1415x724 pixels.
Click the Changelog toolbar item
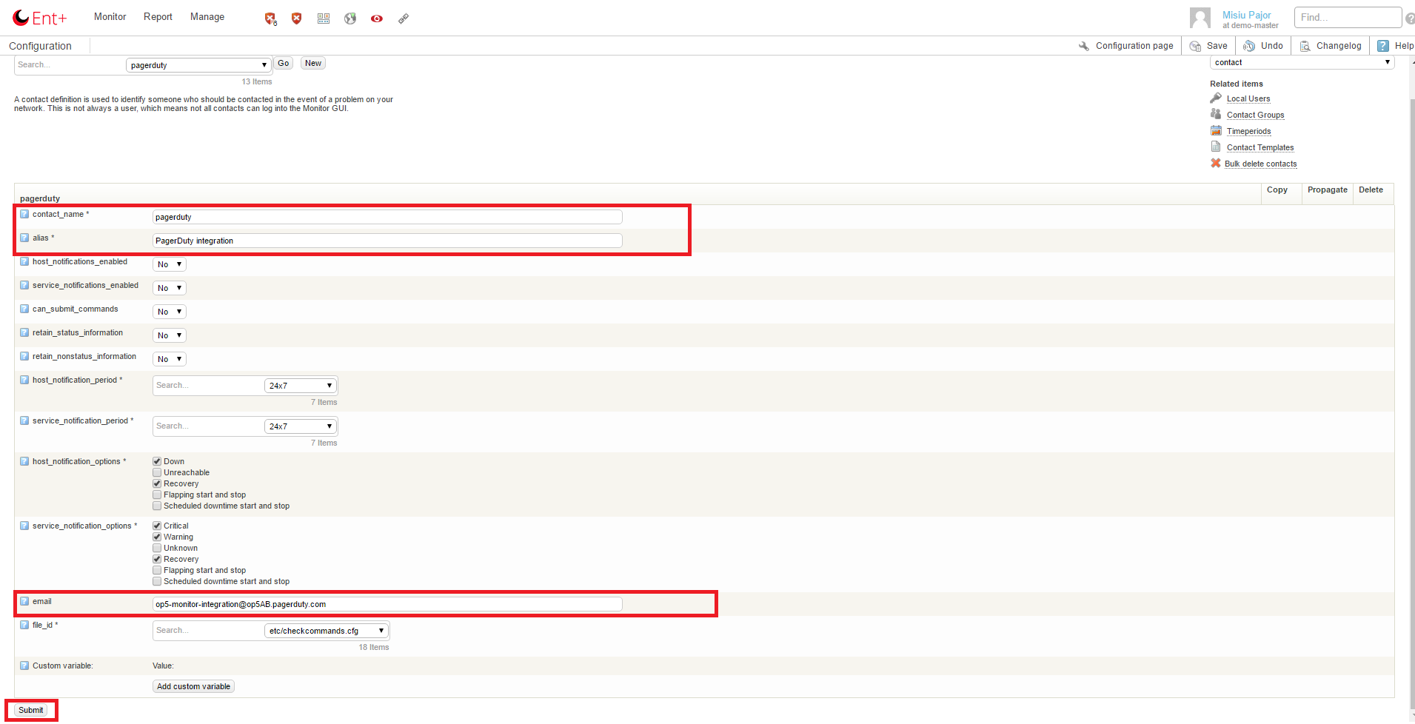tap(1330, 46)
